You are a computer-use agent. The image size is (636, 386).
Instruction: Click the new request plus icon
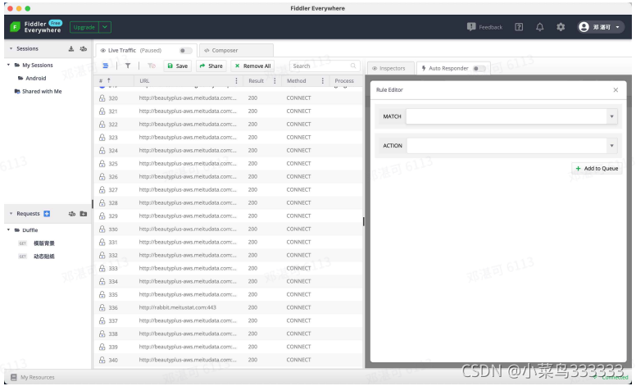[47, 214]
